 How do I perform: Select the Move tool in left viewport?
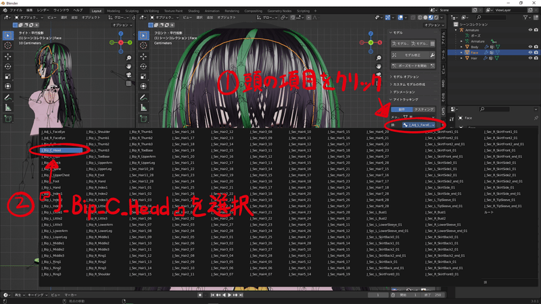[x=8, y=56]
